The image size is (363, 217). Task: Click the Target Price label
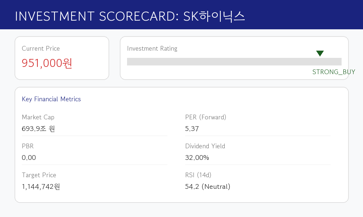[39, 175]
